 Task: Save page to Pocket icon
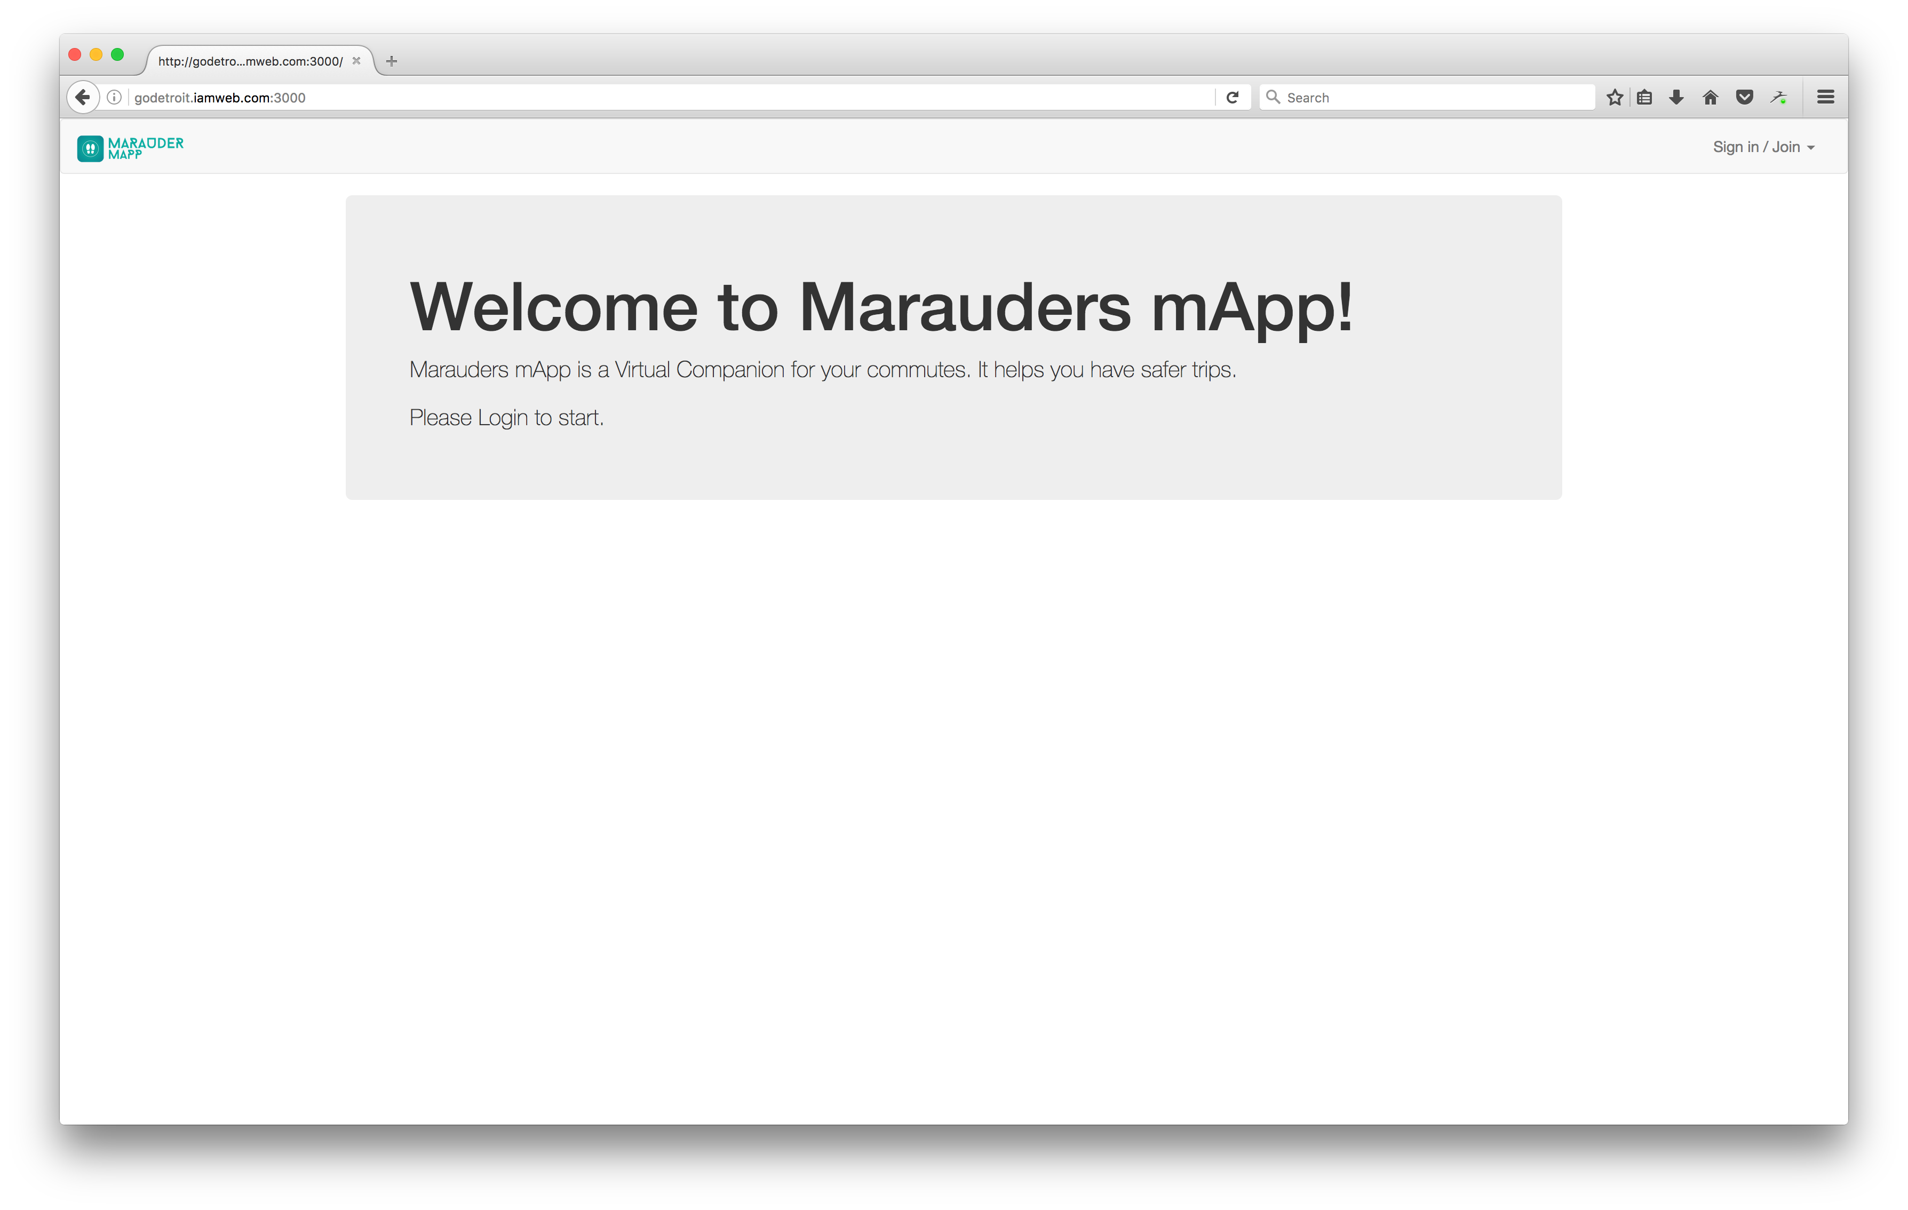[1744, 98]
